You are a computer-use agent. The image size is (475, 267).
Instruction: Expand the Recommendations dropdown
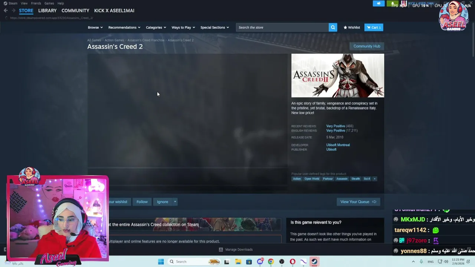click(124, 27)
